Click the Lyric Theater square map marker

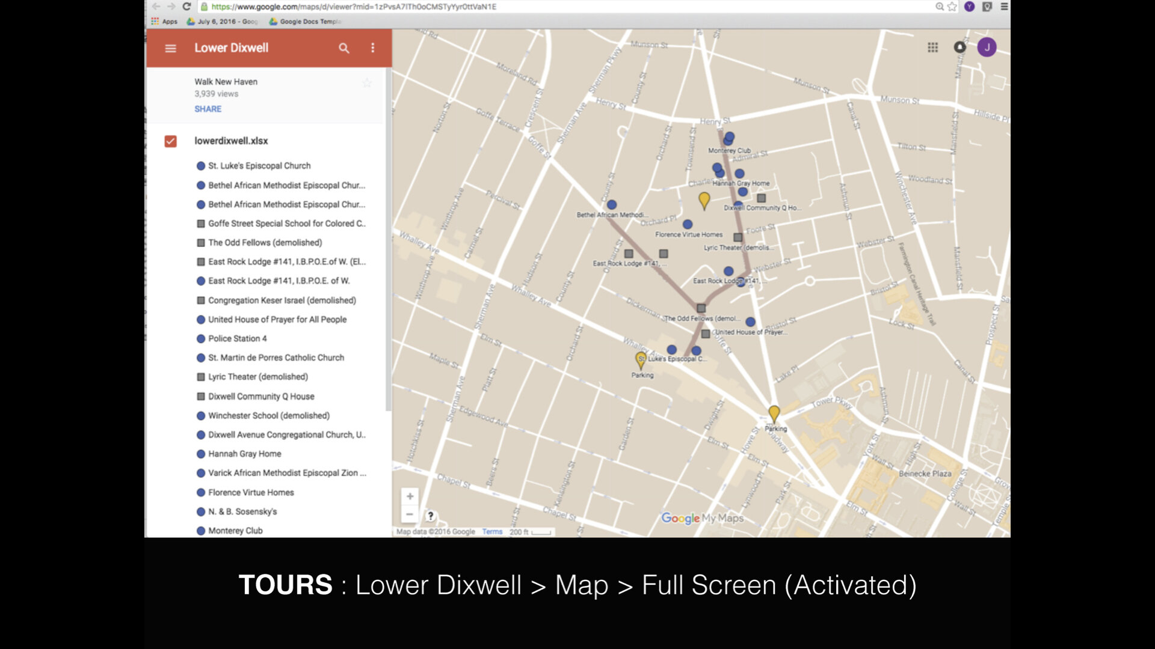click(738, 238)
